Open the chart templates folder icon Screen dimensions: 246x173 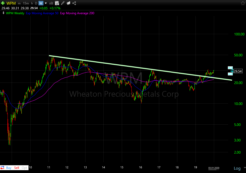pyautogui.click(x=68, y=3)
